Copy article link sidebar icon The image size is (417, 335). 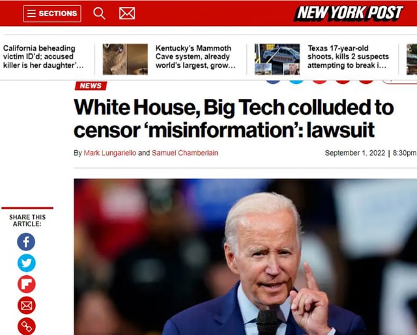point(26,327)
